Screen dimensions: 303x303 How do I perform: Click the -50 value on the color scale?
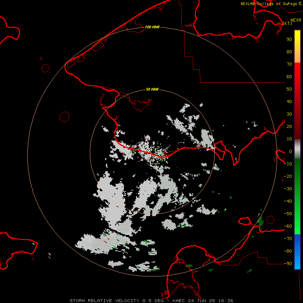288,214
